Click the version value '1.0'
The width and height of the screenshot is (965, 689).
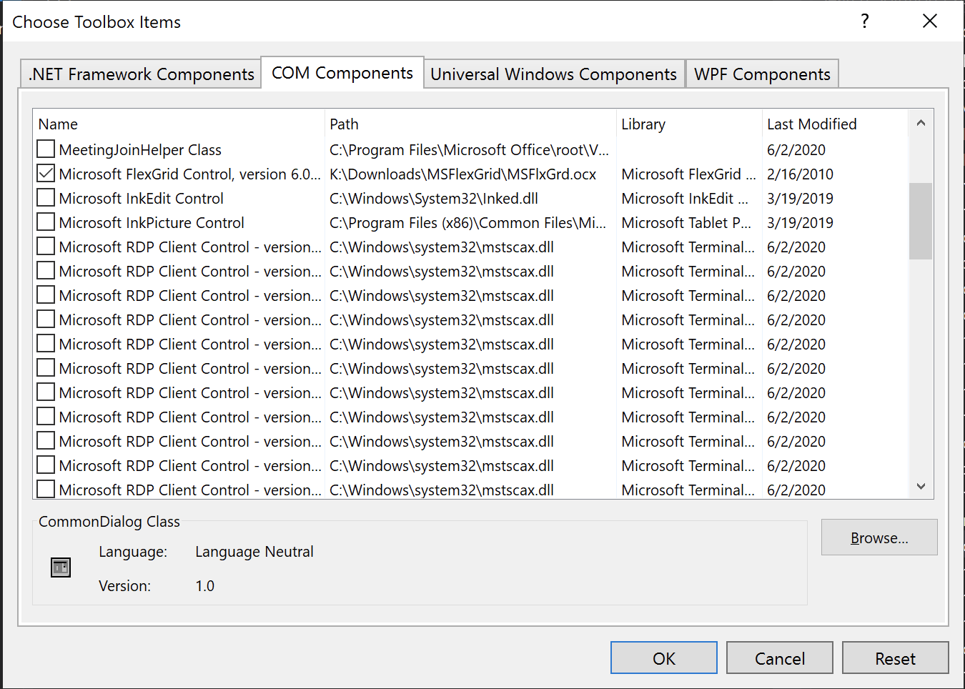[x=205, y=585]
